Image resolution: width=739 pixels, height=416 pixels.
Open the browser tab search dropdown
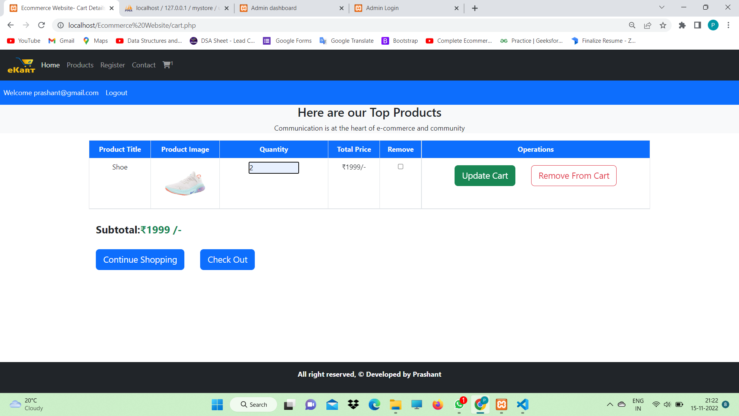point(661,7)
